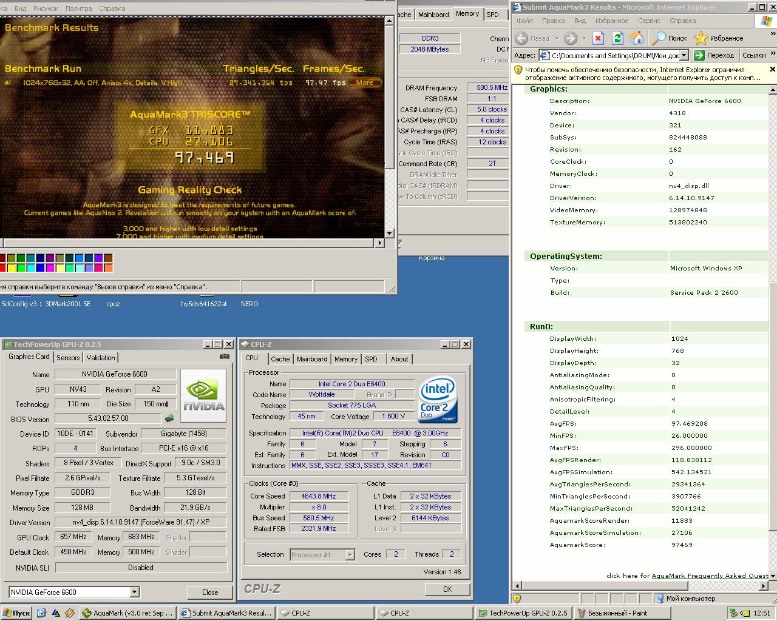Click the GPU Clock 657 MHz field in GPU-Z

point(73,537)
